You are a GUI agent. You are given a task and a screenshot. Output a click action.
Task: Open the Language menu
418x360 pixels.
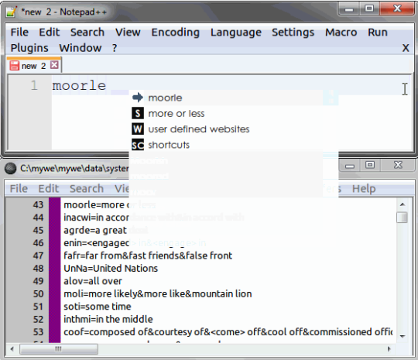click(x=236, y=33)
